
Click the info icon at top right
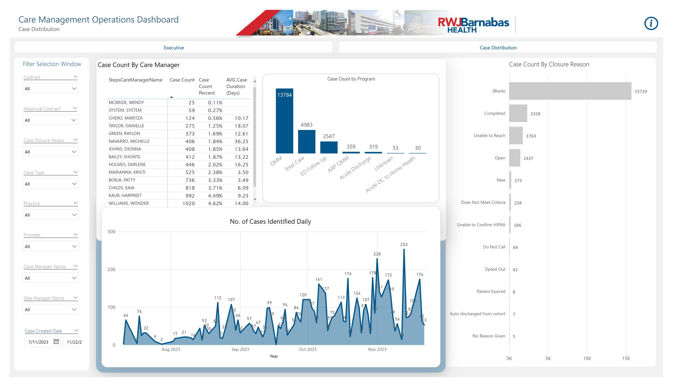pos(651,24)
